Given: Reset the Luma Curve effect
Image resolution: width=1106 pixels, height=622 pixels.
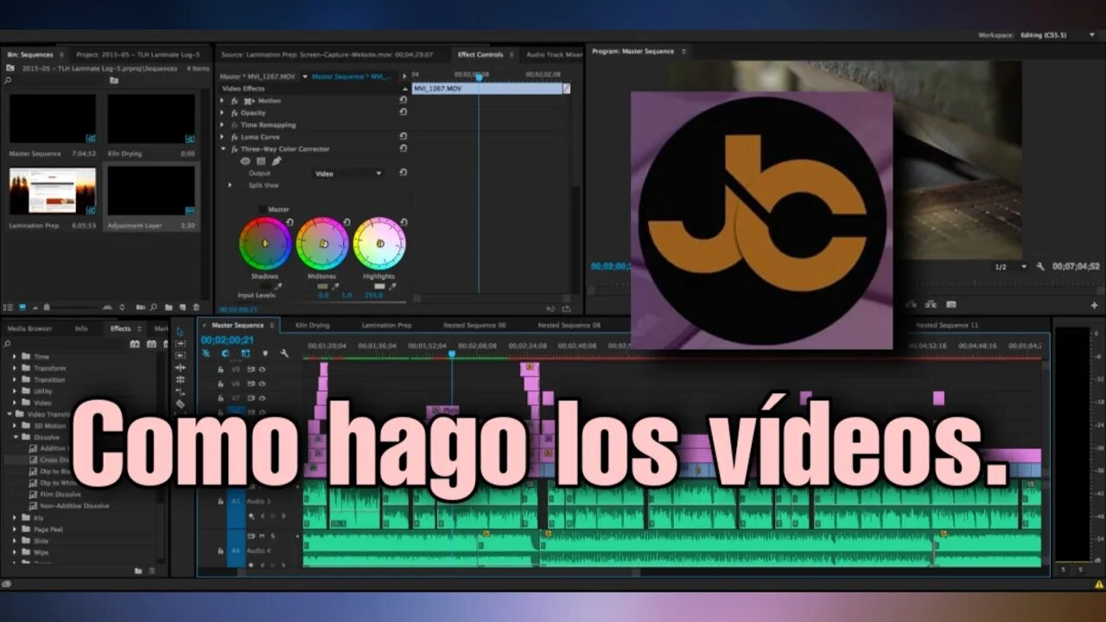Looking at the screenshot, I should point(404,136).
